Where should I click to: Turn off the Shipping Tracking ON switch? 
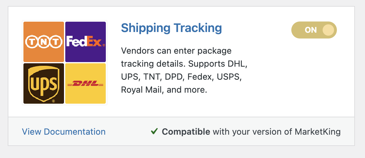(314, 30)
